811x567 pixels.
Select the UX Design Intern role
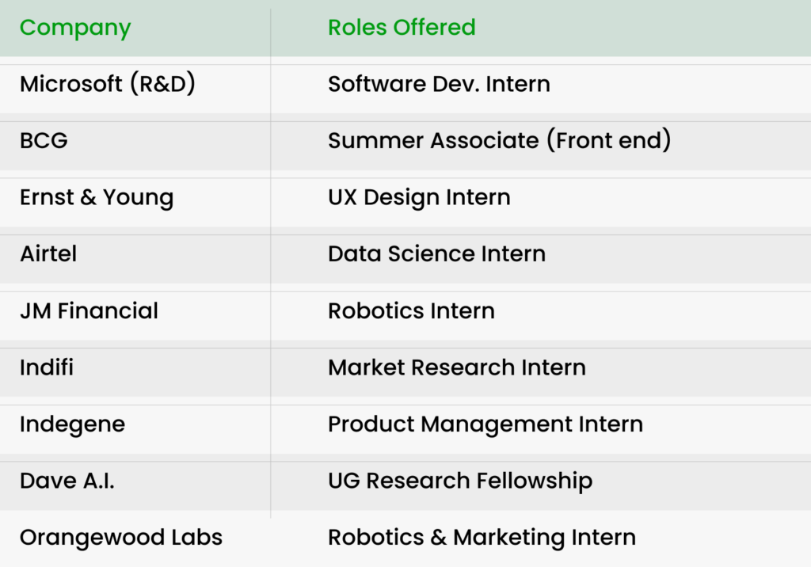tap(420, 198)
